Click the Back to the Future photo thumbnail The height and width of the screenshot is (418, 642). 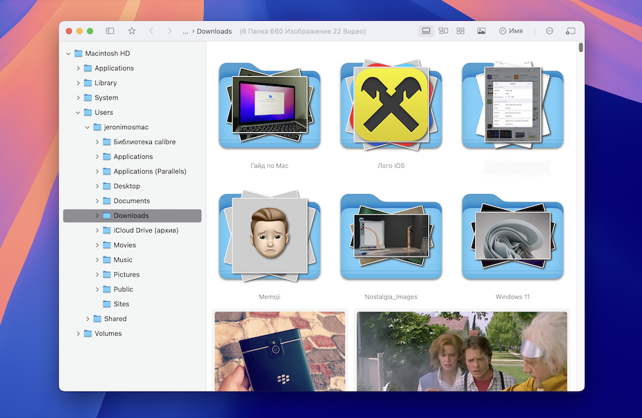461,352
